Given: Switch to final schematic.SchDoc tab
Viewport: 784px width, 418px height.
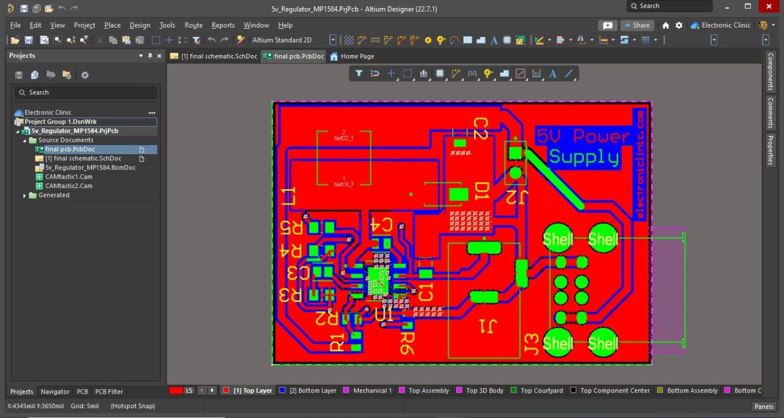Looking at the screenshot, I should click(214, 56).
